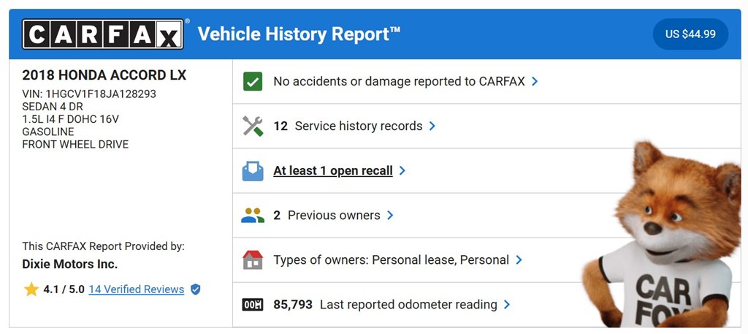Expand the open recall chevron

(402, 171)
